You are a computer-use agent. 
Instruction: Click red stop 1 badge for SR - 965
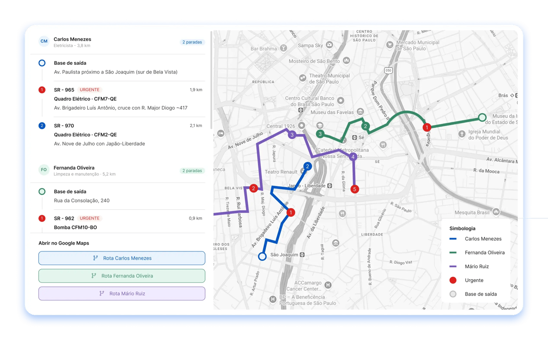click(x=42, y=90)
